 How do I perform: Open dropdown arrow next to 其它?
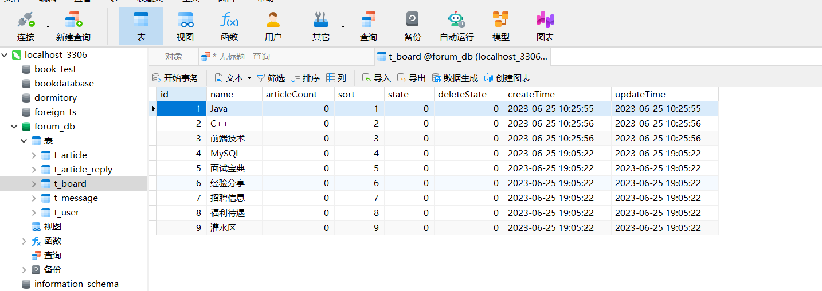point(343,26)
